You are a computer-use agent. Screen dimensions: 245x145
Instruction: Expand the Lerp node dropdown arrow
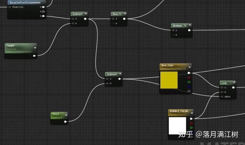pyautogui.click(x=234, y=83)
